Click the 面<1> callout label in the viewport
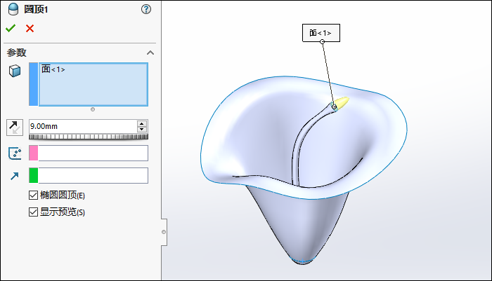The width and height of the screenshot is (492, 281). point(321,33)
